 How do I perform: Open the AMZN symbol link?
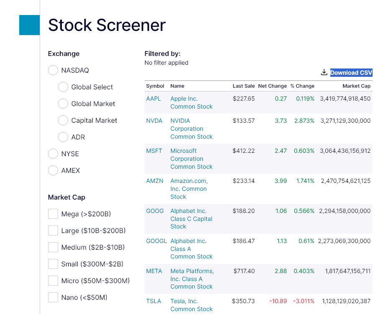point(155,181)
